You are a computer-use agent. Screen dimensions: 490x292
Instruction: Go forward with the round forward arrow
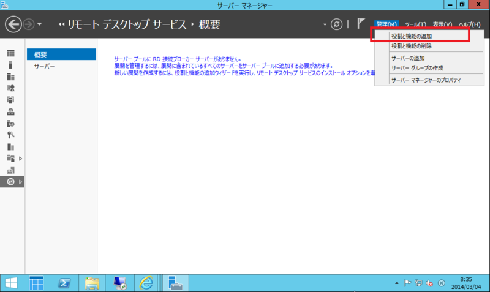point(29,24)
